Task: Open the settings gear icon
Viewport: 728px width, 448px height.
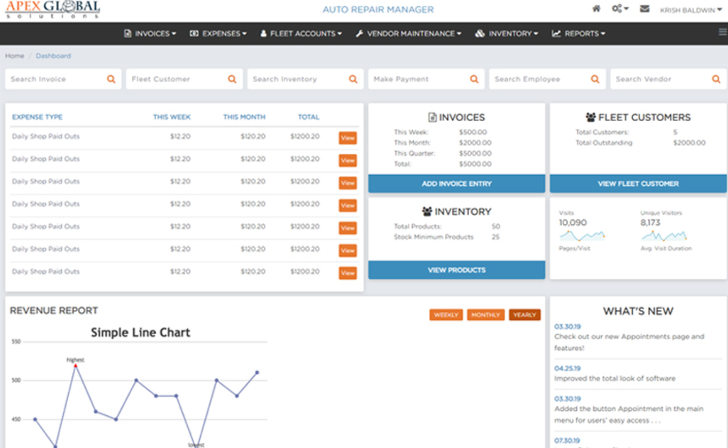Action: point(618,9)
